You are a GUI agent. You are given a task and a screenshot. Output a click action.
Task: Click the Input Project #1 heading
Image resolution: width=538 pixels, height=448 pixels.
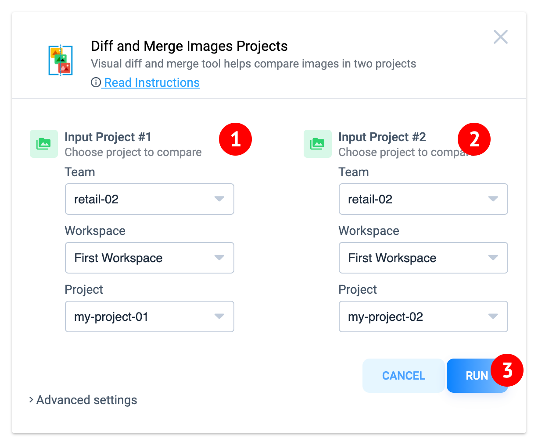(108, 137)
